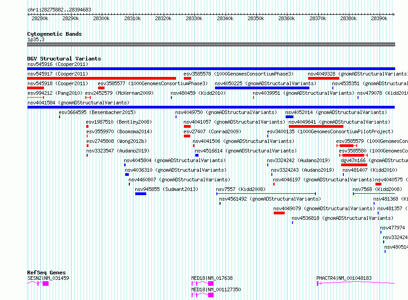The width and height of the screenshot is (408, 300).
Task: Select the nsv4049328 red variant bar
Action: click(324, 78)
